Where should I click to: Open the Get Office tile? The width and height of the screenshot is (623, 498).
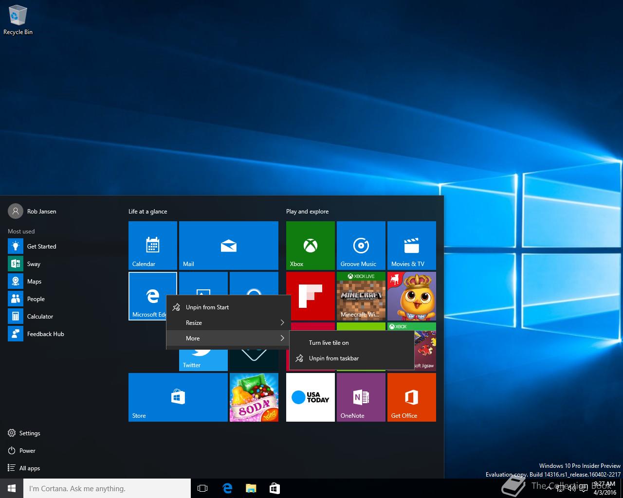(412, 397)
